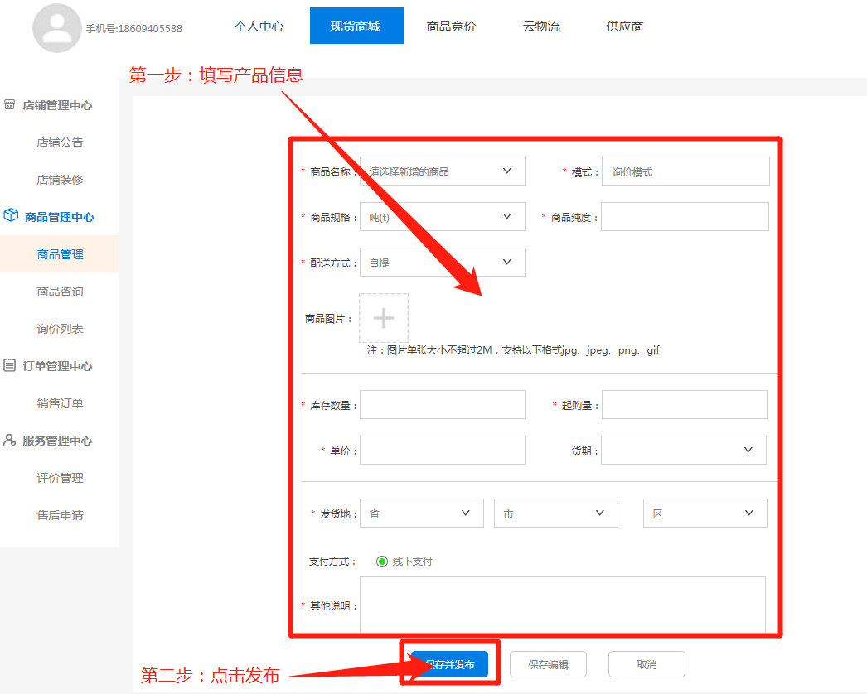This screenshot has height=694, width=867.
Task: Switch to the 供应商 tab
Action: (x=625, y=26)
